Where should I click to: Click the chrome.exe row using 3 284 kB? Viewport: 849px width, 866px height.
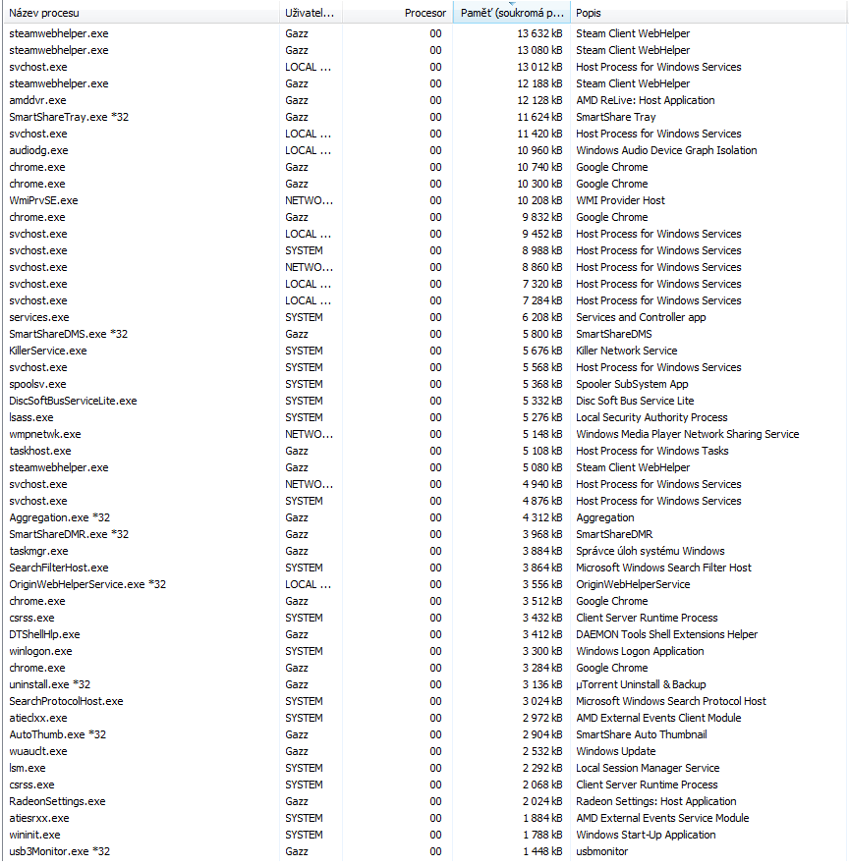point(425,668)
